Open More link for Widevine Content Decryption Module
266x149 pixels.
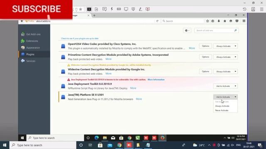[x=108, y=74]
